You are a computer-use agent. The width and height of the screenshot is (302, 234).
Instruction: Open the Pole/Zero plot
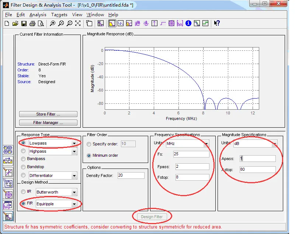171,24
